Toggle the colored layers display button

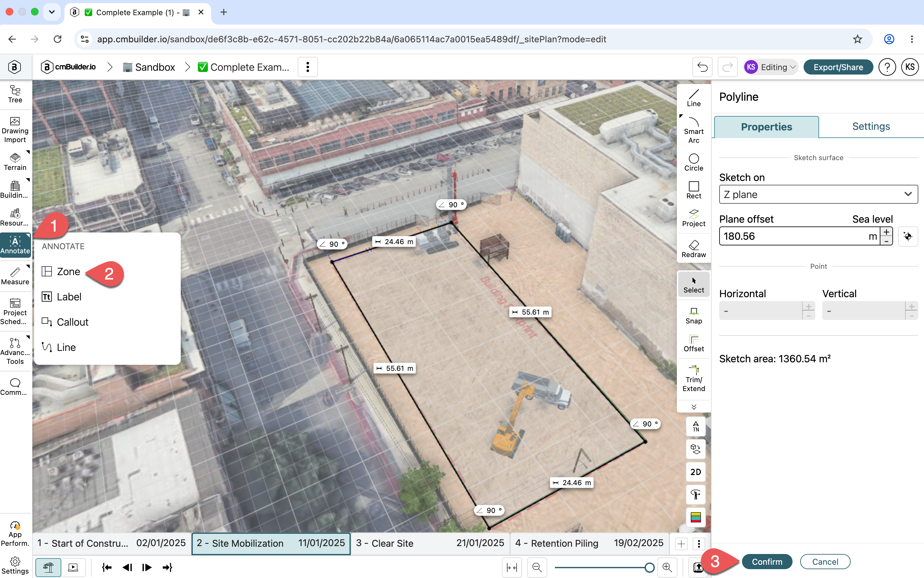click(696, 517)
